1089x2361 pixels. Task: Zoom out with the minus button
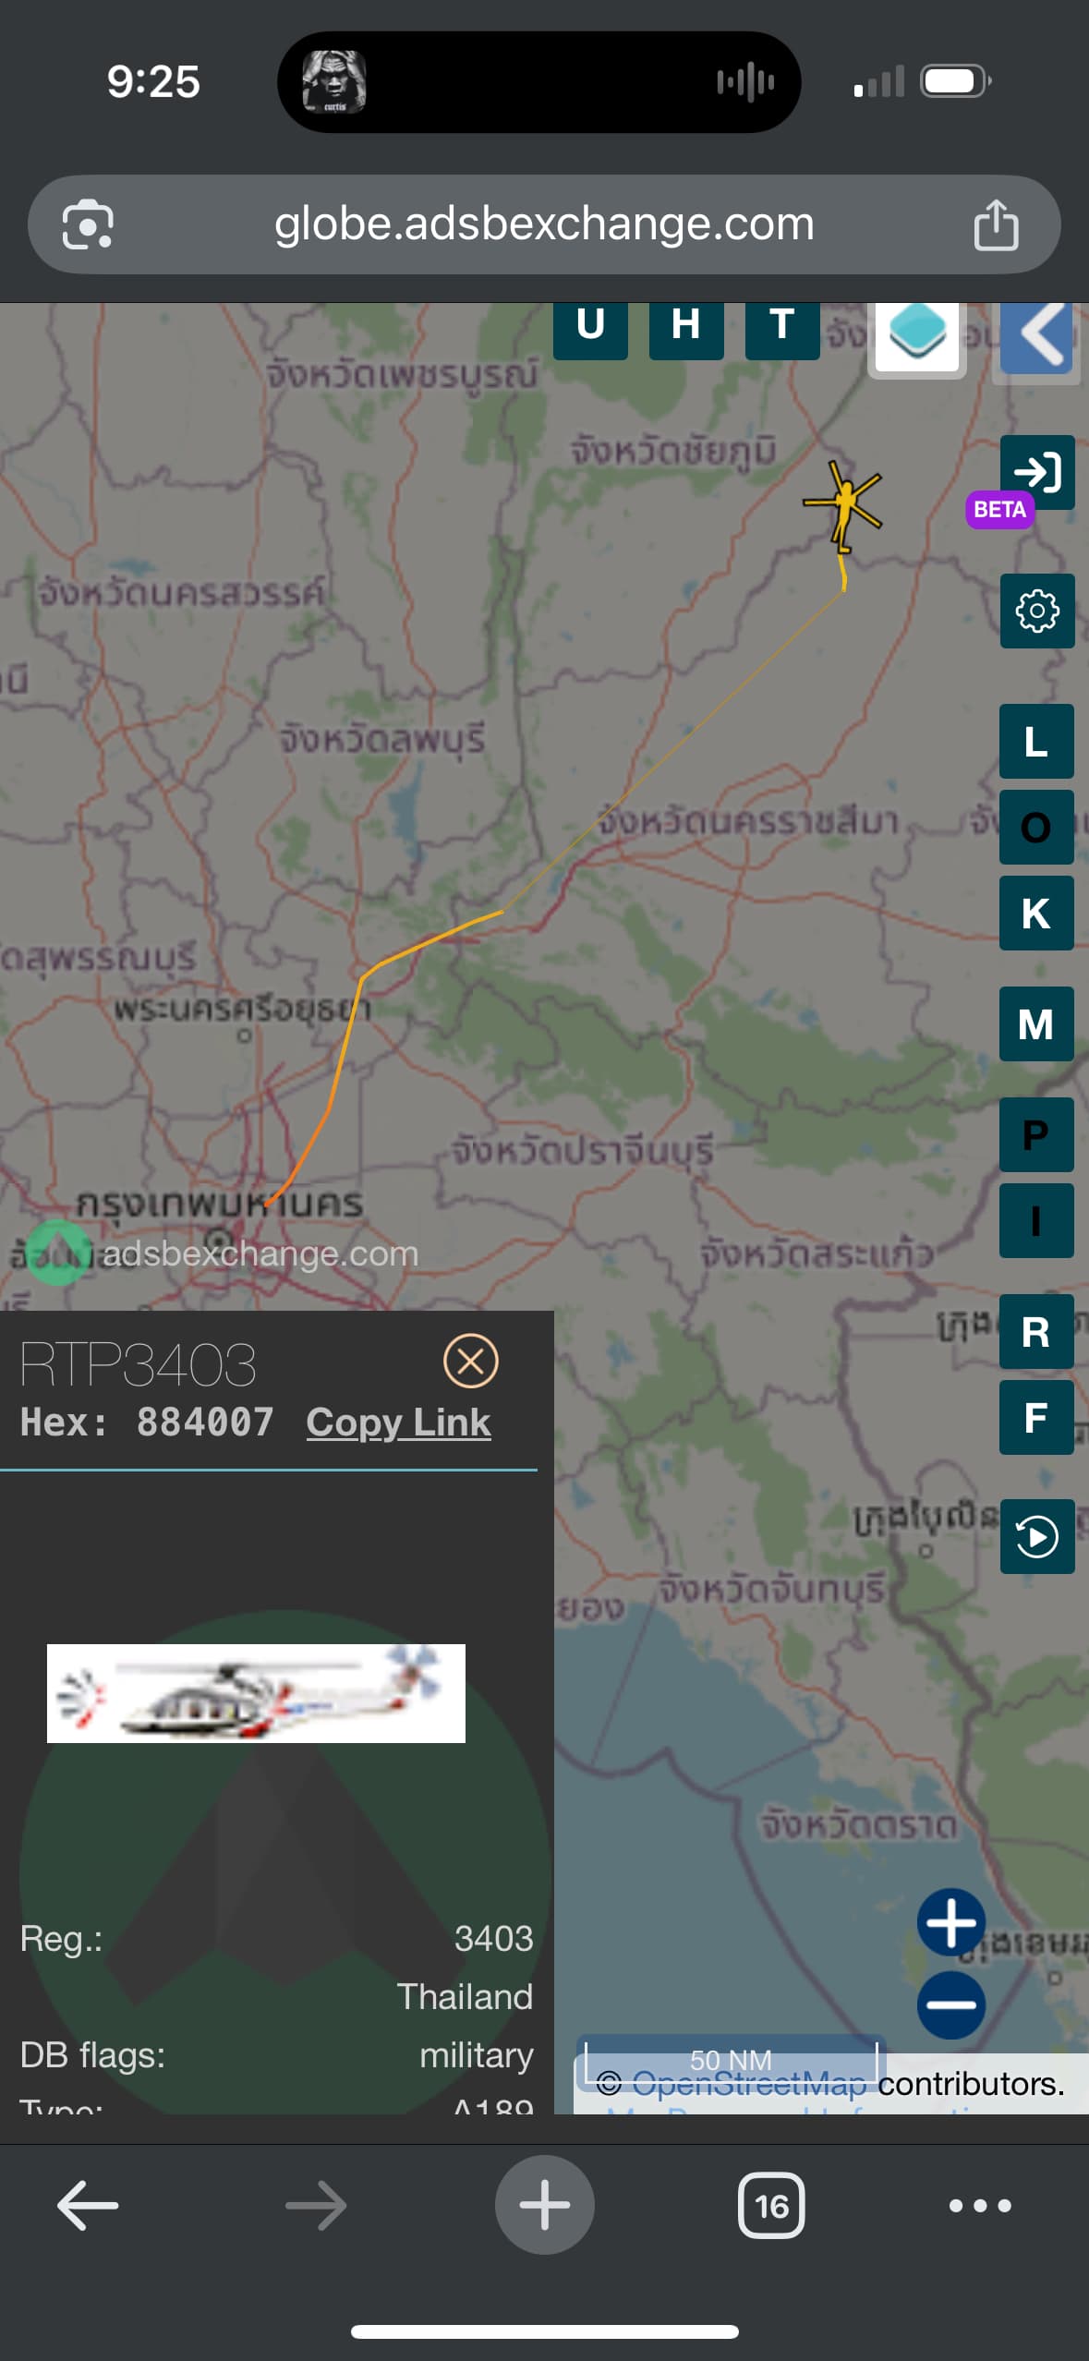pyautogui.click(x=951, y=2004)
